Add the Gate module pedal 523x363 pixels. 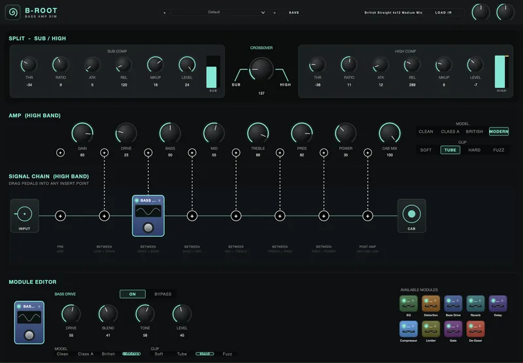coord(453,329)
